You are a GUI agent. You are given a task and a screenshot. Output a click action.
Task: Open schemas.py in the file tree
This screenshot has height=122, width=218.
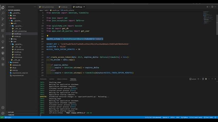[x=18, y=57]
